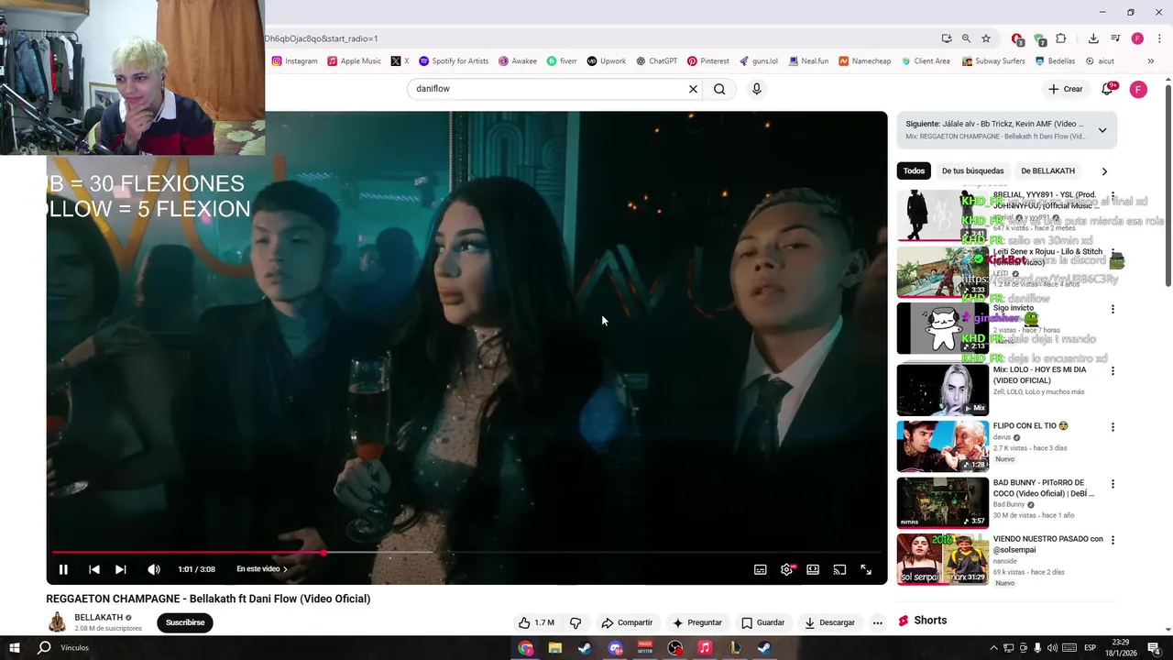1173x660 pixels.
Task: Click the search magnifier button
Action: [x=719, y=89]
